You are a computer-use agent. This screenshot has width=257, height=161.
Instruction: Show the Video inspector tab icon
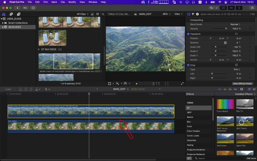point(189,14)
